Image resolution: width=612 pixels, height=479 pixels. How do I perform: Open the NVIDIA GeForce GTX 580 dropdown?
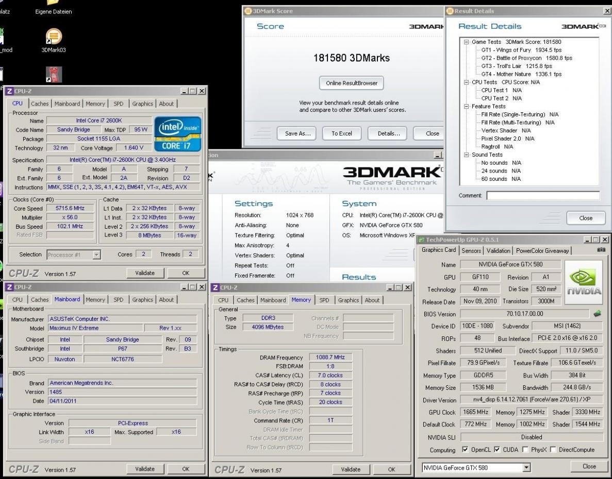click(x=526, y=468)
